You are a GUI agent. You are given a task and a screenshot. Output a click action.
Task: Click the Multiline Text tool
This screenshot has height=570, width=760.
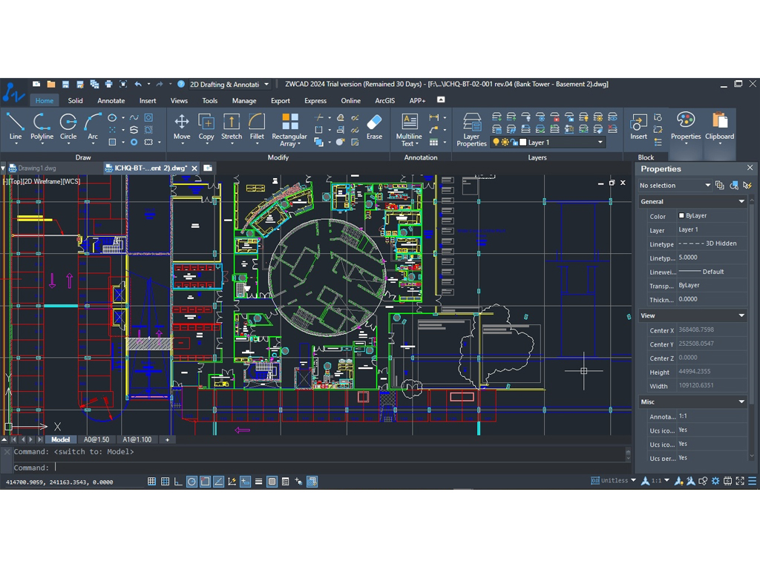point(409,128)
